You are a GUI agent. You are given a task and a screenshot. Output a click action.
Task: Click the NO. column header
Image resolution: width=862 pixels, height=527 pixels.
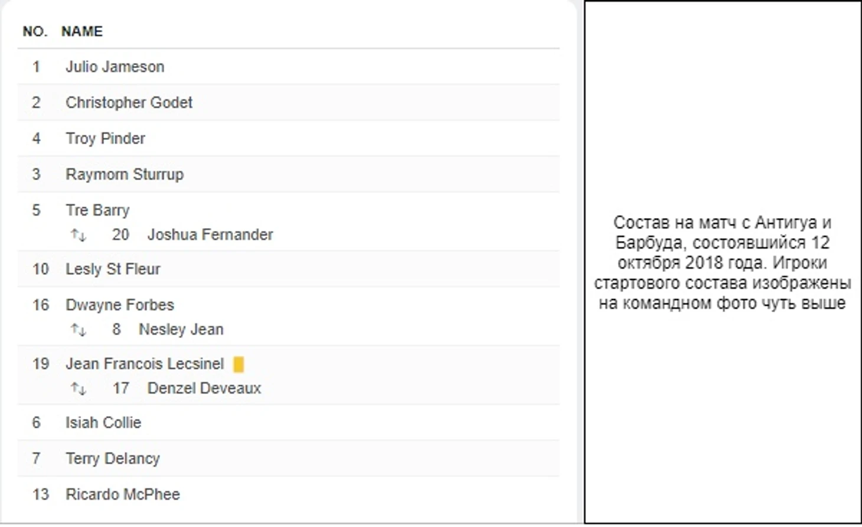[35, 31]
